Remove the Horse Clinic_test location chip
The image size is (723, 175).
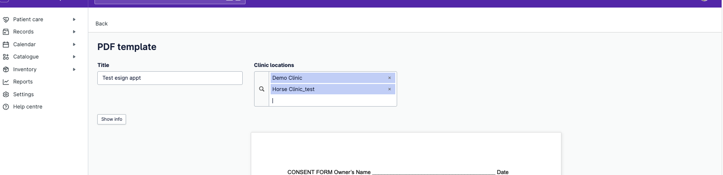click(390, 89)
